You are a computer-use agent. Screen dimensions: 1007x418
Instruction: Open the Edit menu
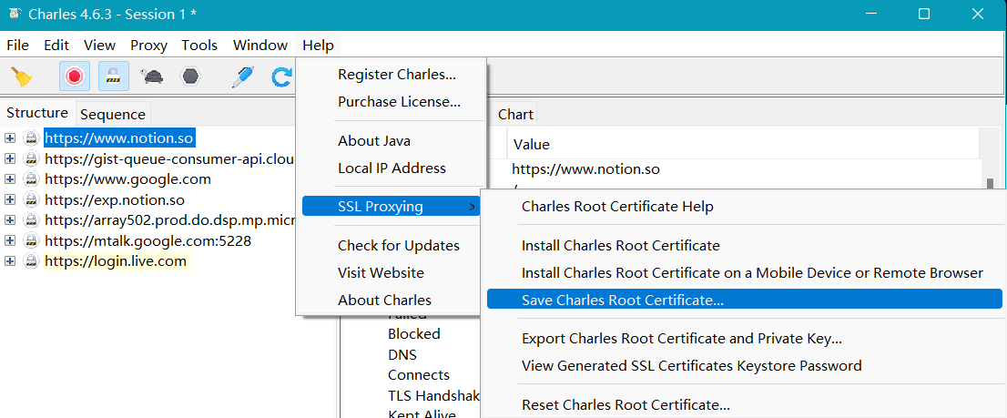coord(56,45)
